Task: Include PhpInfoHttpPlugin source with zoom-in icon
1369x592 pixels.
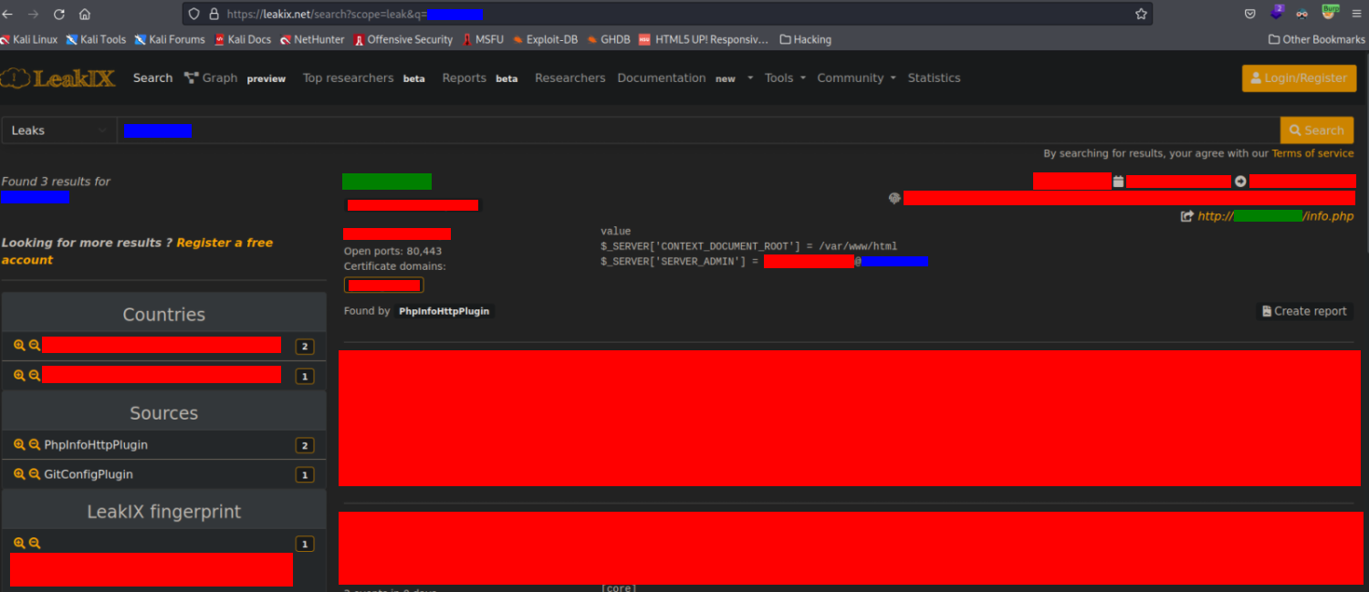Action: point(19,444)
